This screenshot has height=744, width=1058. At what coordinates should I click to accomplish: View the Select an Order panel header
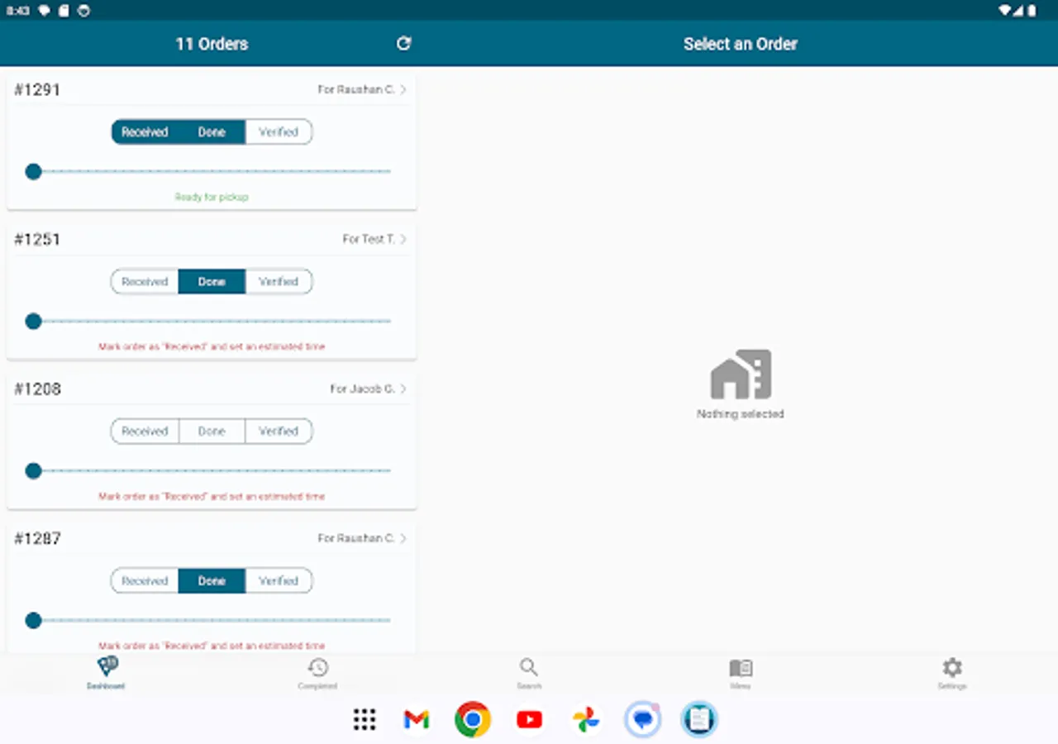tap(740, 43)
